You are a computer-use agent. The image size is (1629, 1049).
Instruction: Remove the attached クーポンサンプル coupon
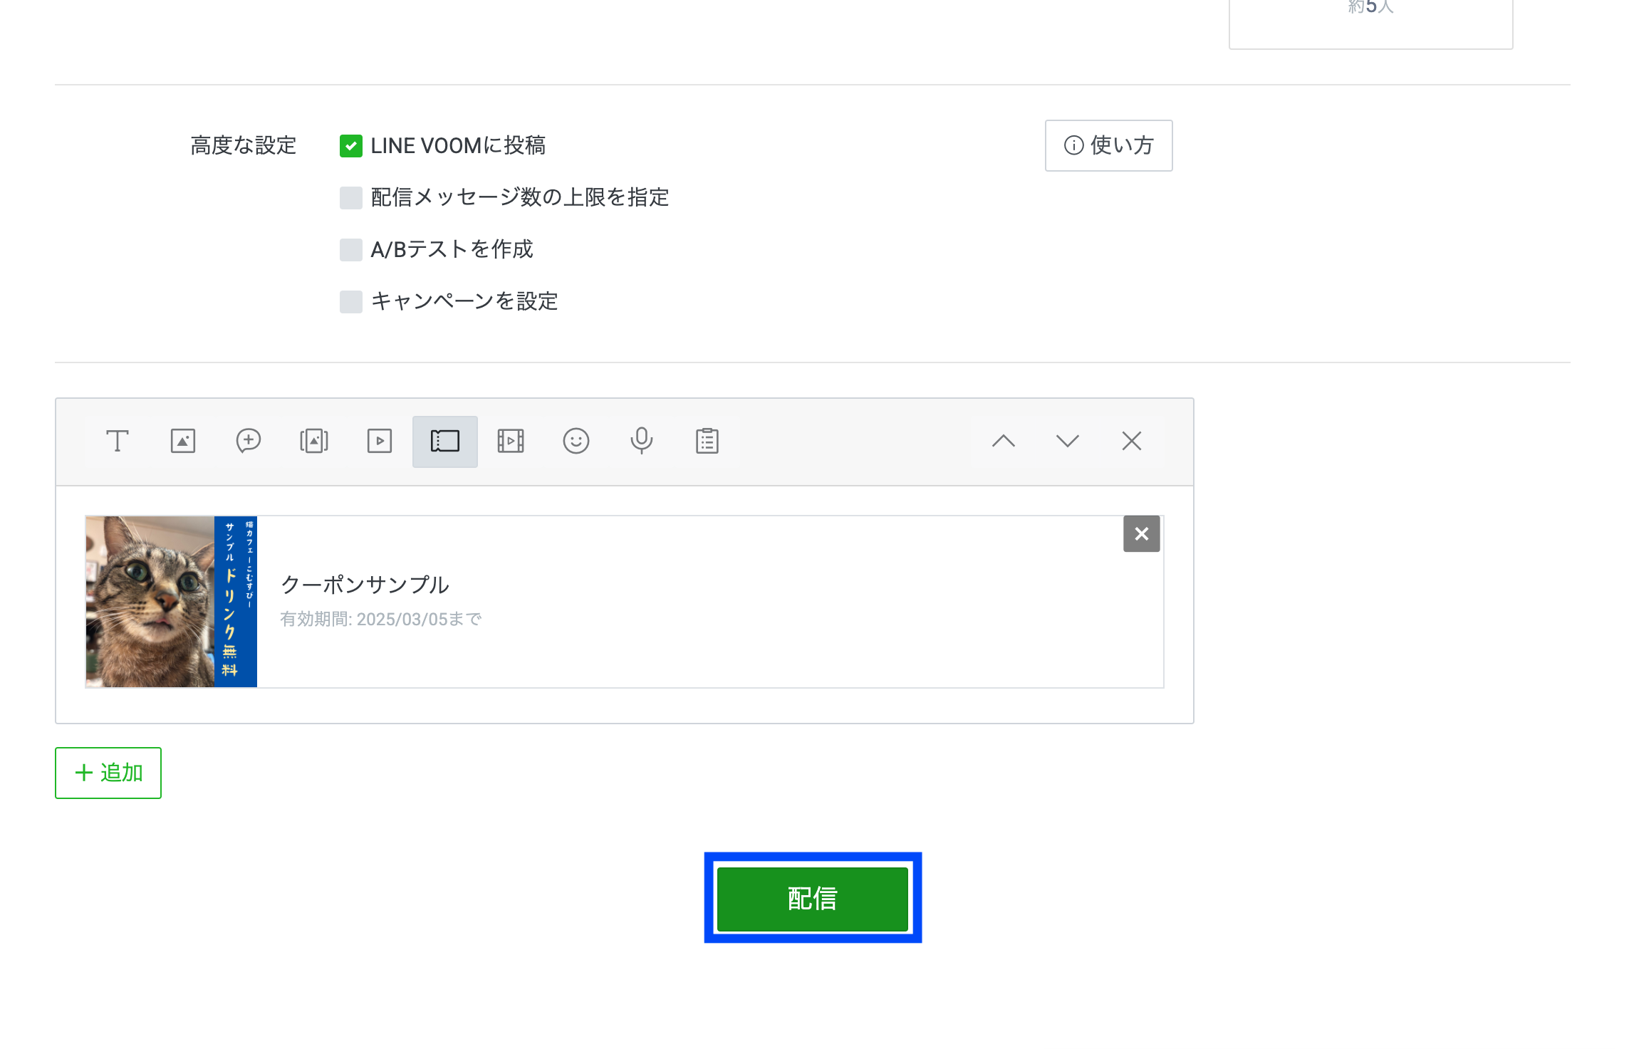(1141, 534)
